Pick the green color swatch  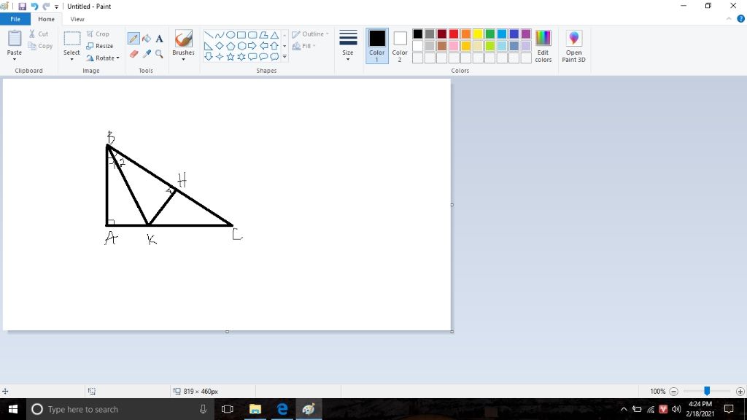coord(489,34)
